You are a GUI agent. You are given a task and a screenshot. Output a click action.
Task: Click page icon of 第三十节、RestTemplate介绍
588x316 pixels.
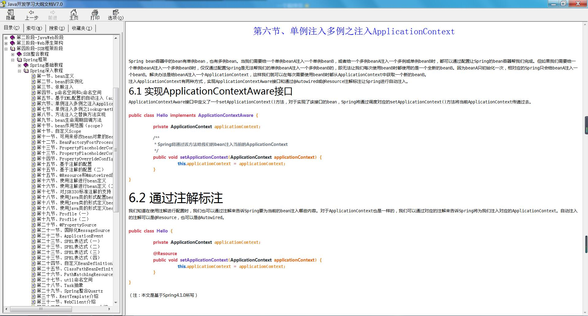click(33, 296)
